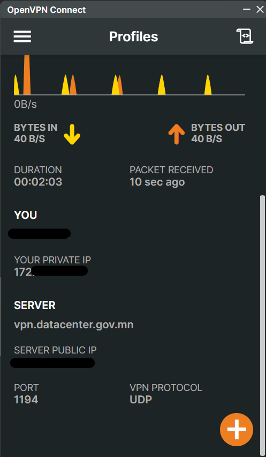Tap the orange plus add-profile button
Screen dimensions: 266x457
pyautogui.click(x=237, y=429)
